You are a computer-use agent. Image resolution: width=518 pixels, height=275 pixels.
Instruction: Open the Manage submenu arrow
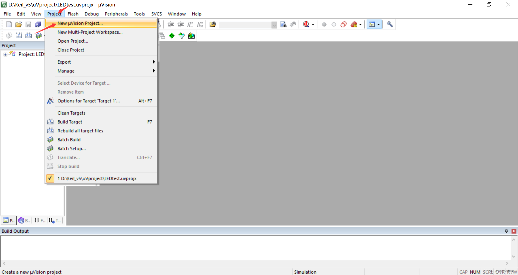(154, 71)
